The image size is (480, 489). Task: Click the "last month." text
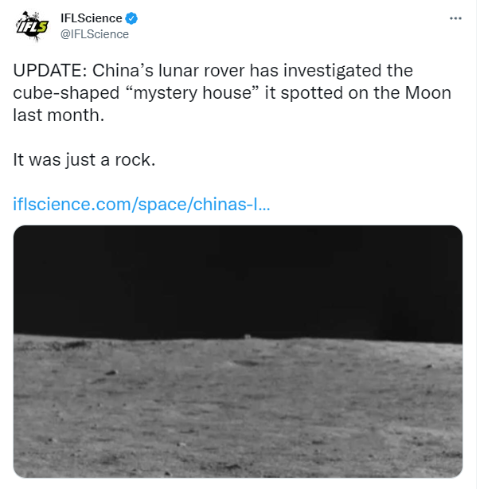(59, 115)
